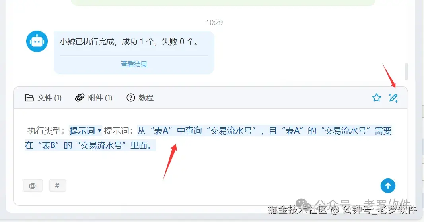The image size is (424, 222).
Task: Click the magic pen optimize icon
Action: point(393,98)
